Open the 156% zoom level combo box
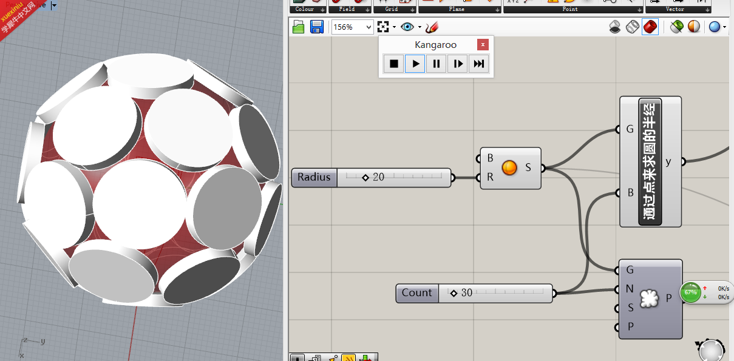 (352, 27)
